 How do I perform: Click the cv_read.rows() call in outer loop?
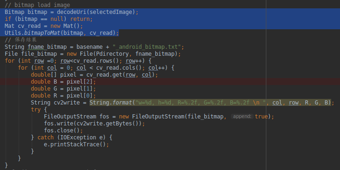[x=93, y=61]
